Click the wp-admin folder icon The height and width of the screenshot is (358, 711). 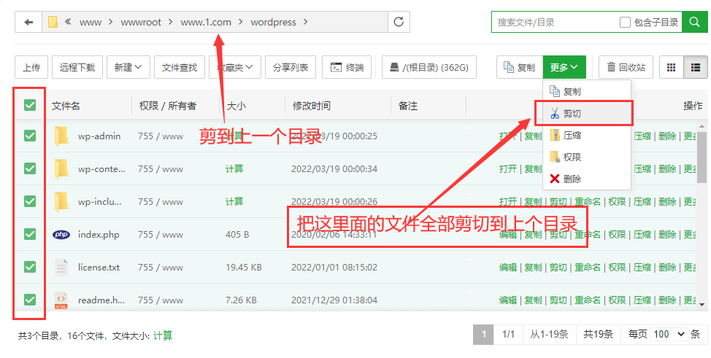click(61, 136)
